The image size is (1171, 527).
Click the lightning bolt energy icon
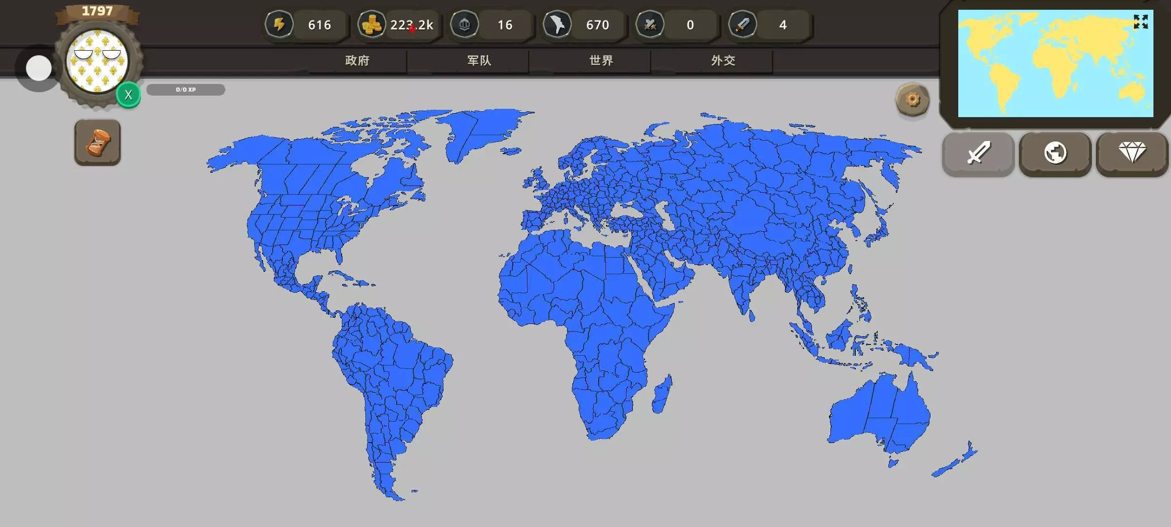(x=279, y=24)
